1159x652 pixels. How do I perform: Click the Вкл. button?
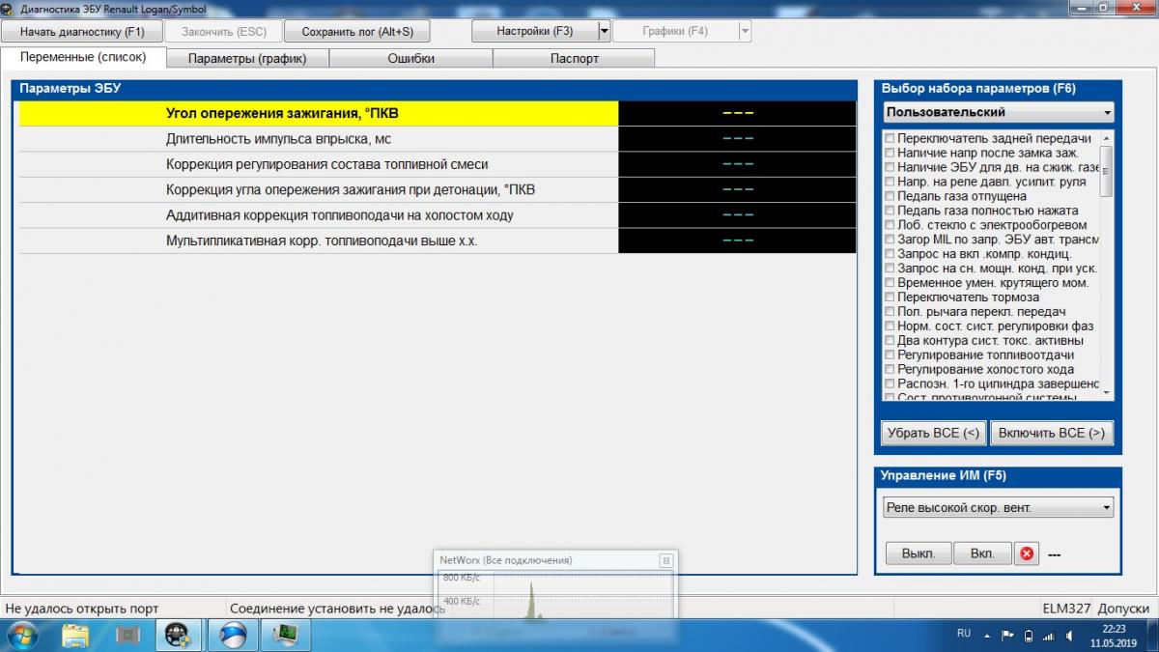[x=982, y=553]
